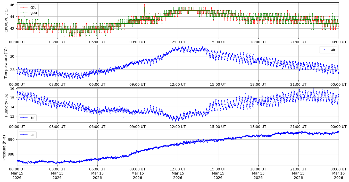Click the 'Pressure (hPa)' y-axis label
This screenshot has width=349, height=182.
4,148
